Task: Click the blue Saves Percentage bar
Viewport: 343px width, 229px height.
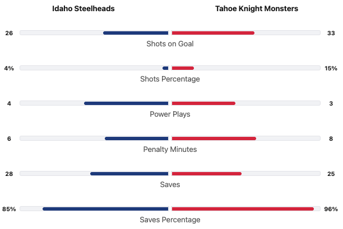Action: coord(105,209)
